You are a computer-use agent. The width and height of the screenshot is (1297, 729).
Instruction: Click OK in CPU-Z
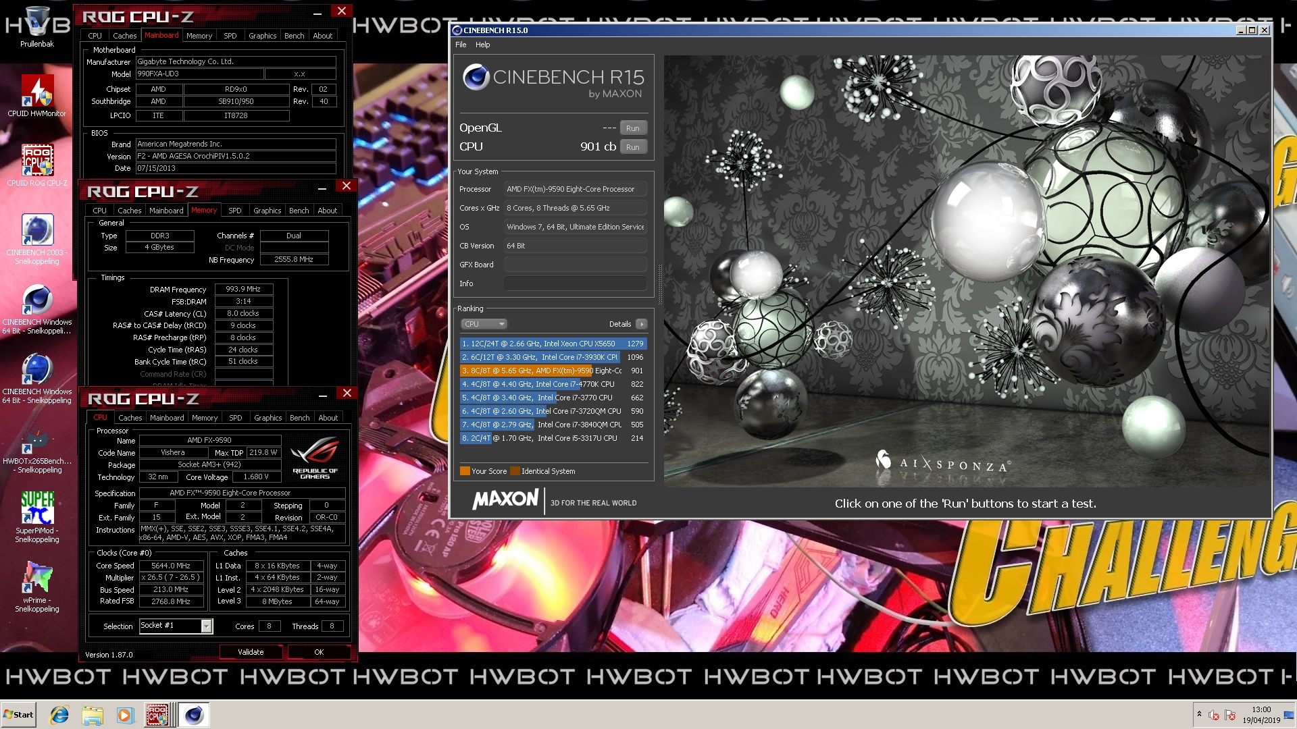click(319, 652)
